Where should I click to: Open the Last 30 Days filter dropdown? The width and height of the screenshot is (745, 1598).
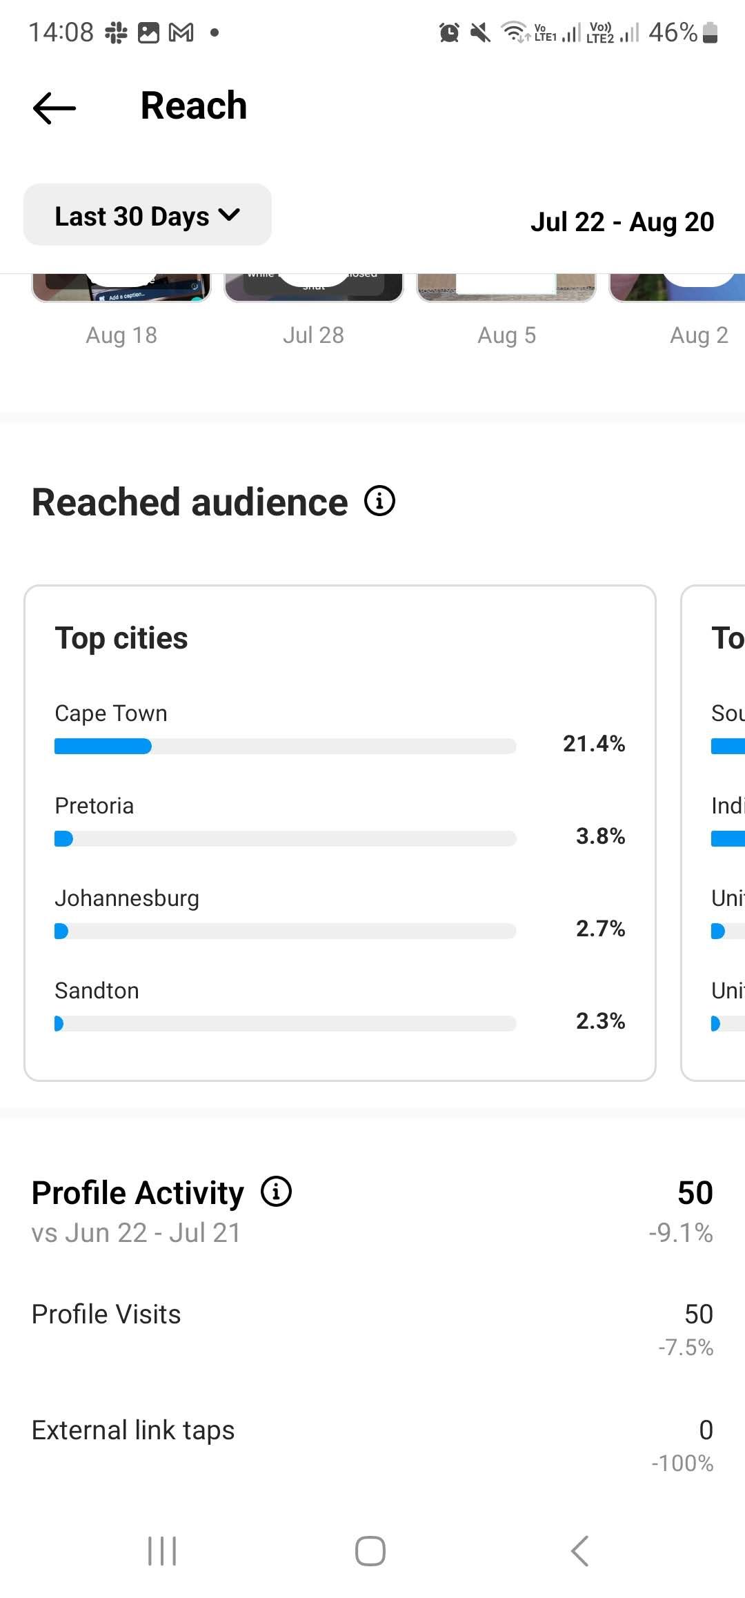coord(146,215)
